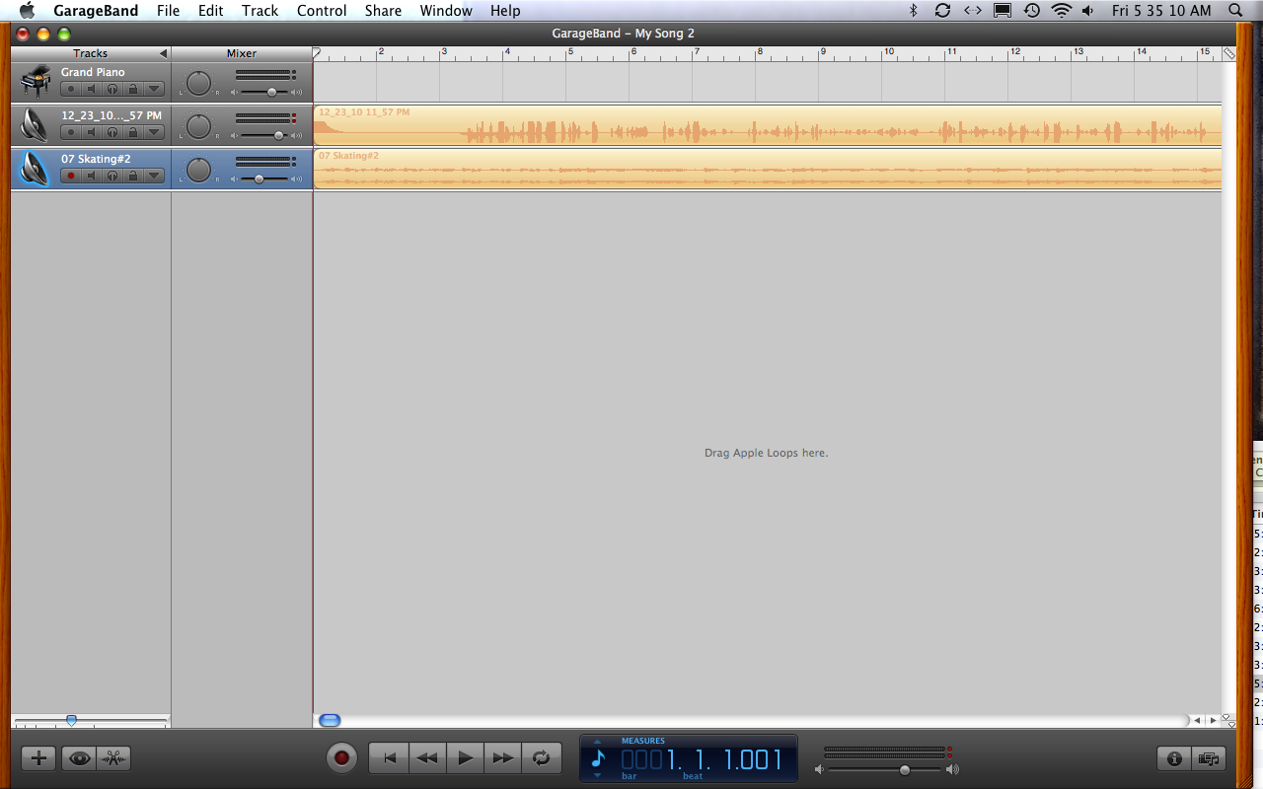Show automation for Grand Piano track
The image size is (1263, 789).
(154, 89)
